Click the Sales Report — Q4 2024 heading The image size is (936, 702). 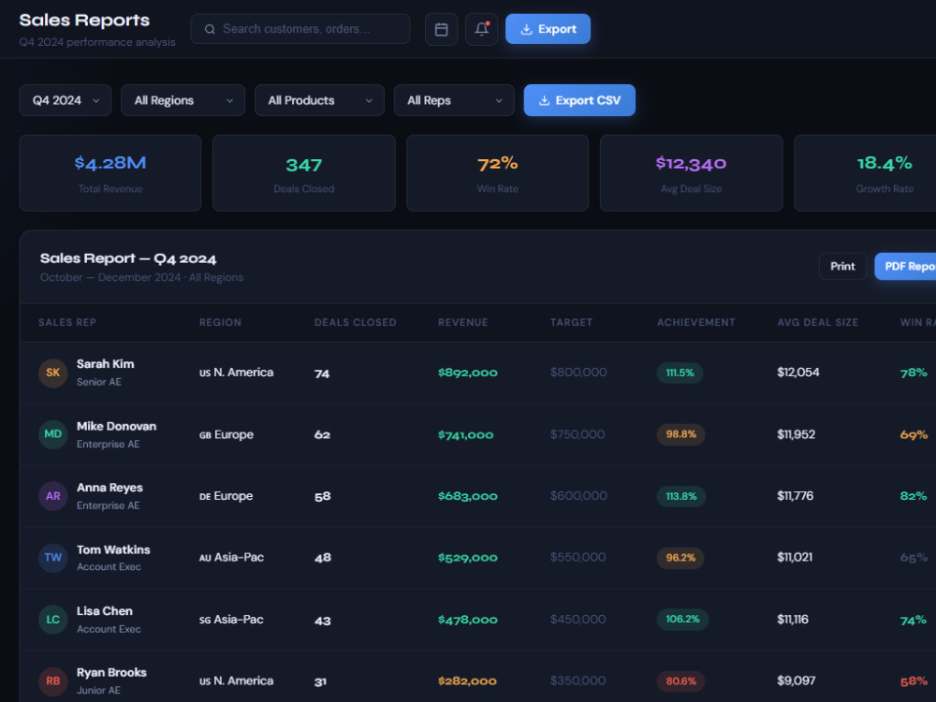point(128,259)
